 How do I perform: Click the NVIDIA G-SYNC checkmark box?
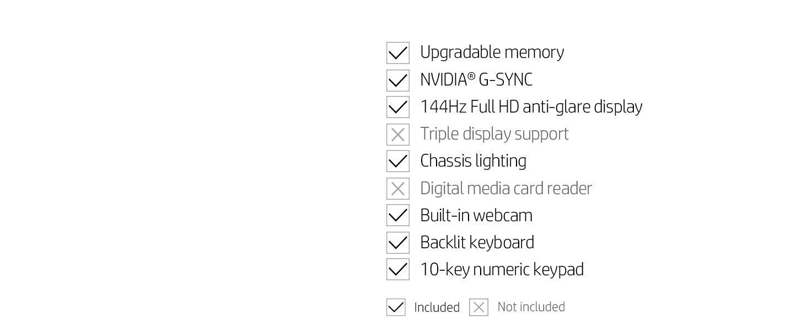pos(397,80)
